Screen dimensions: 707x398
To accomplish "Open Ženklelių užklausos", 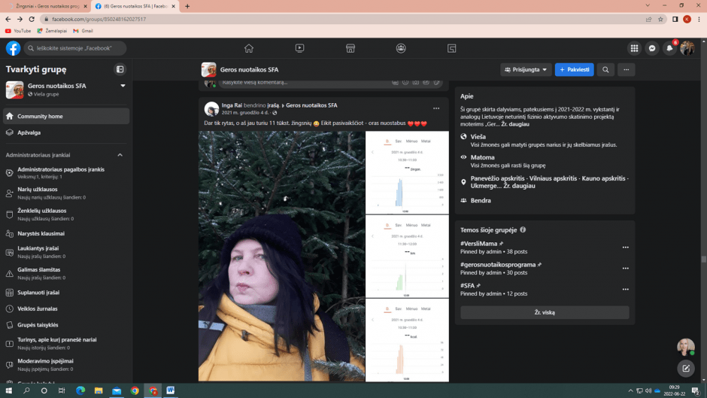I will [66, 214].
